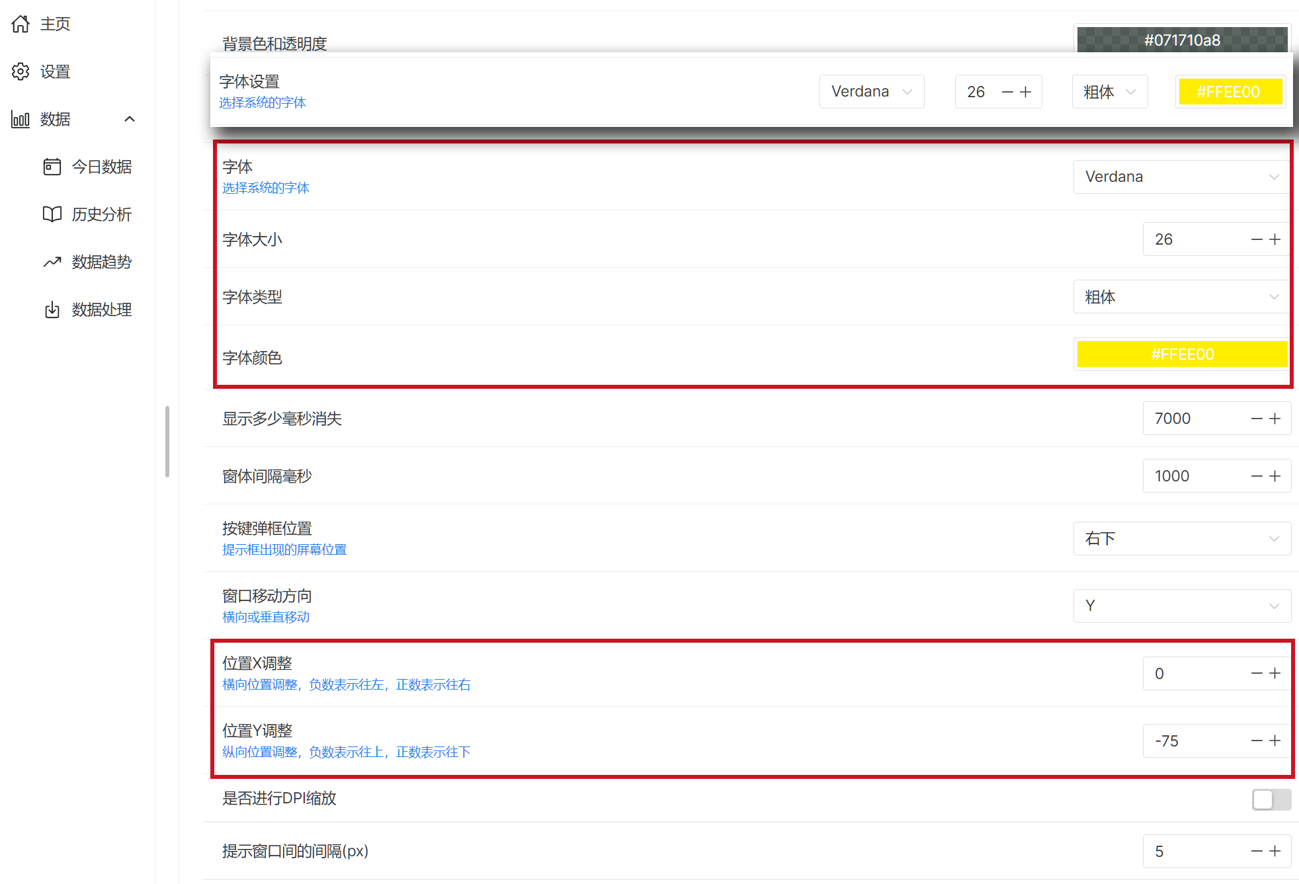Viewport: 1299px width, 884px height.
Task: Open 今日数据 menu item
Action: (x=102, y=167)
